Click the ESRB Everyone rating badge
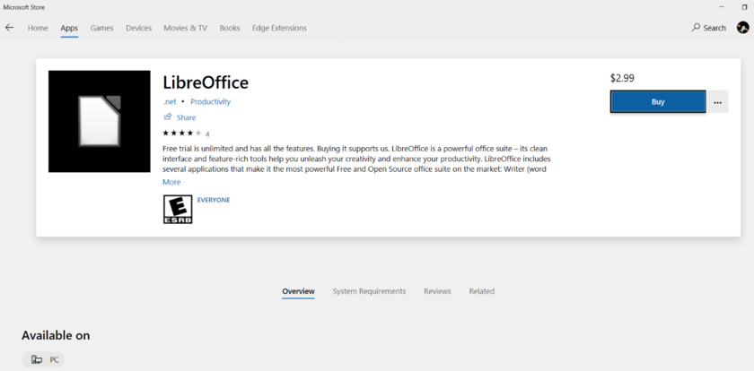This screenshot has width=754, height=371. click(177, 209)
